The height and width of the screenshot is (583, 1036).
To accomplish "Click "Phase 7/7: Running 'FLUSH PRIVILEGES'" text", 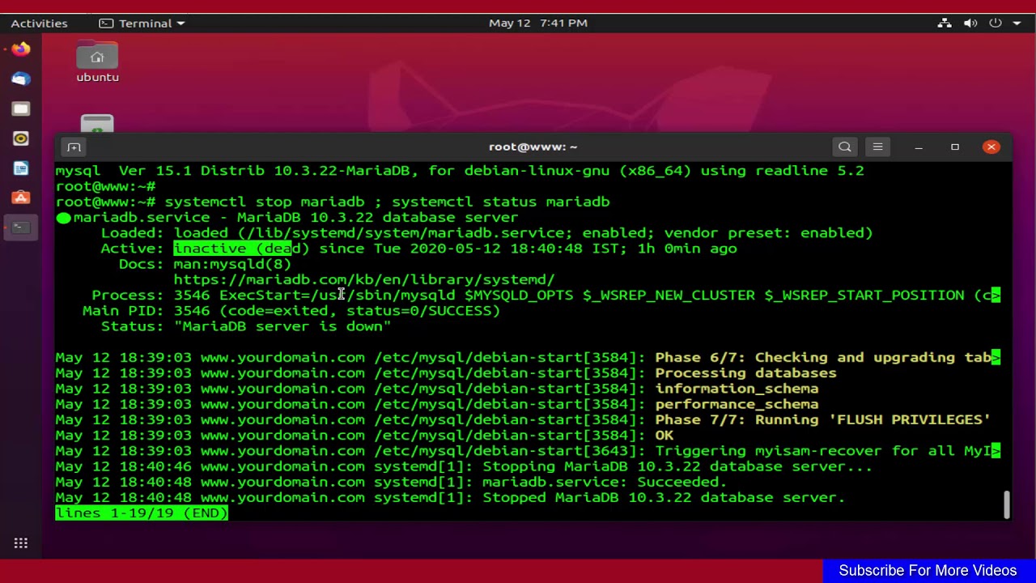I will point(822,419).
